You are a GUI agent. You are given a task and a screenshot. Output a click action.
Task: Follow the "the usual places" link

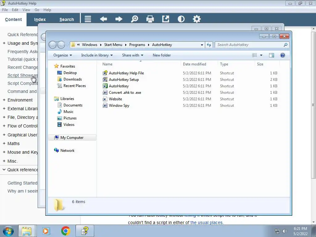[206, 222]
